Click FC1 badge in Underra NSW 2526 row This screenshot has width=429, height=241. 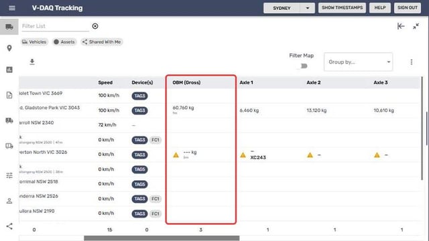click(155, 199)
